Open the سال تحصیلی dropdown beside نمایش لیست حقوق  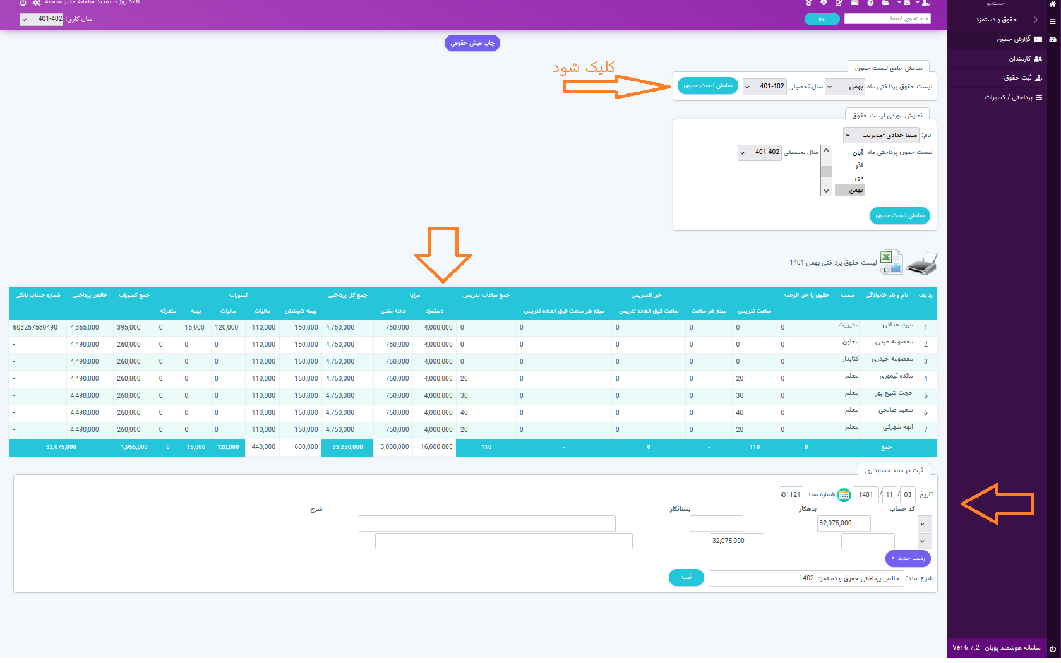click(765, 87)
